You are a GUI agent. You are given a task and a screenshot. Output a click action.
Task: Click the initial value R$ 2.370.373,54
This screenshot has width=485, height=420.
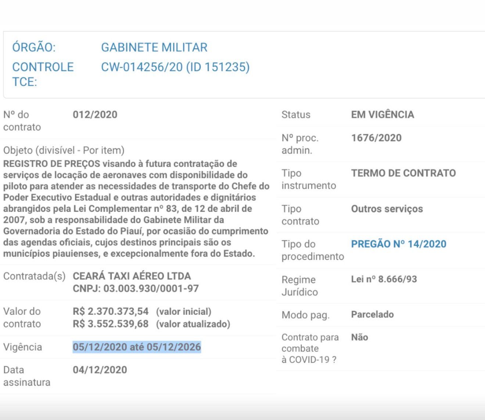click(110, 312)
